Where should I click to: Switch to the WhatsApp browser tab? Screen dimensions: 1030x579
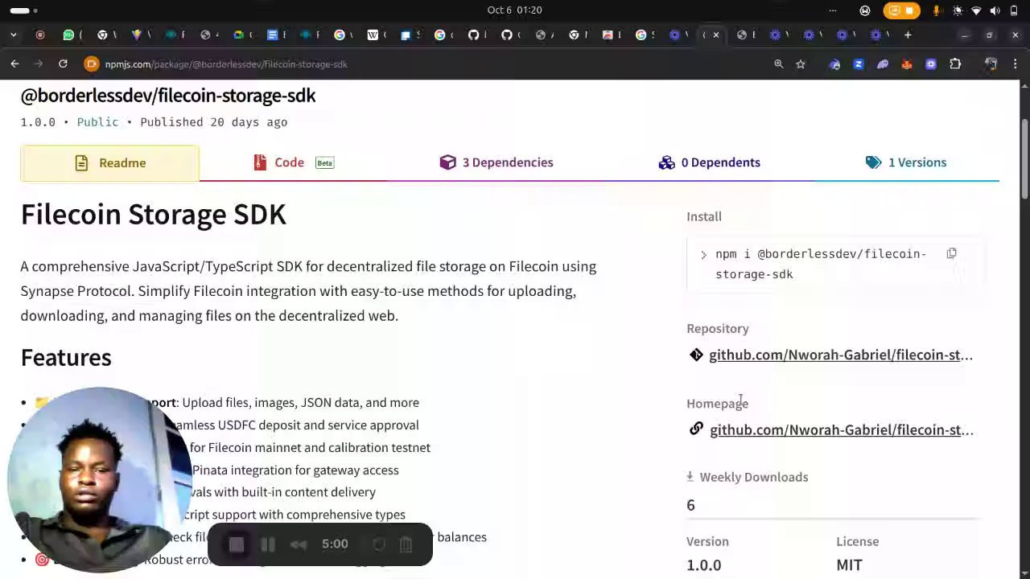(68, 35)
